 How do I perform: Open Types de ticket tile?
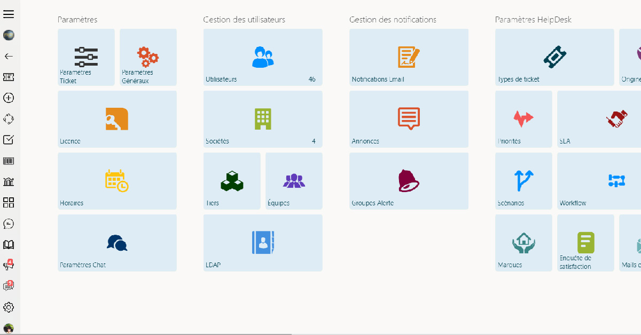pyautogui.click(x=554, y=57)
